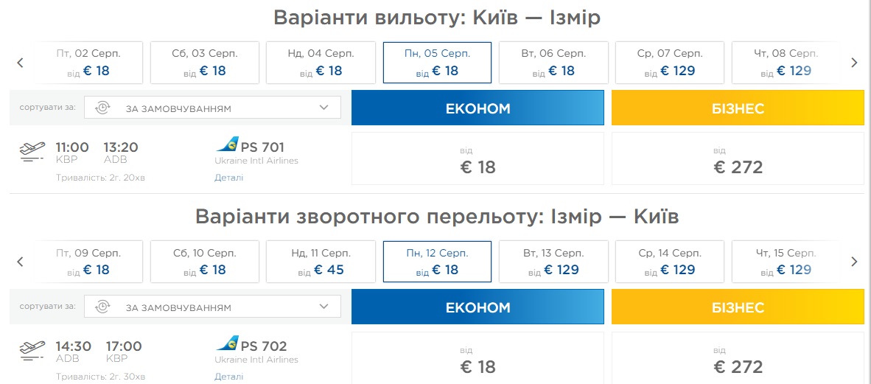
Task: Choose outbound date Сб, 03 Серп.
Action: (x=205, y=63)
